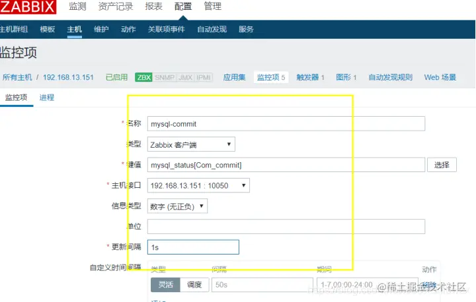The width and height of the screenshot is (476, 302).
Task: Go to 维护 submenu
Action: coord(101,30)
